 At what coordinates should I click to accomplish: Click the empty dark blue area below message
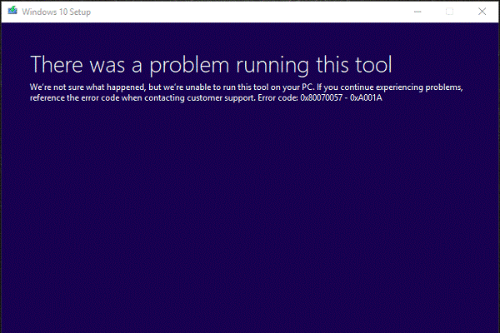250,216
